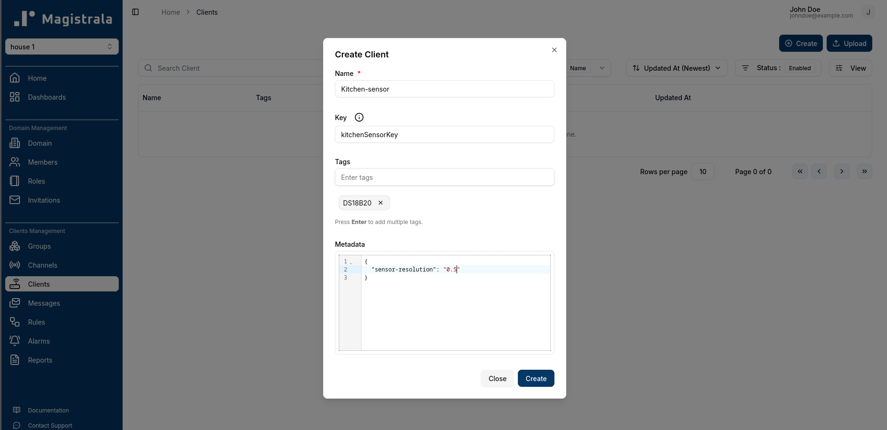
Task: Select Invitations in the sidebar menu
Action: pyautogui.click(x=44, y=200)
